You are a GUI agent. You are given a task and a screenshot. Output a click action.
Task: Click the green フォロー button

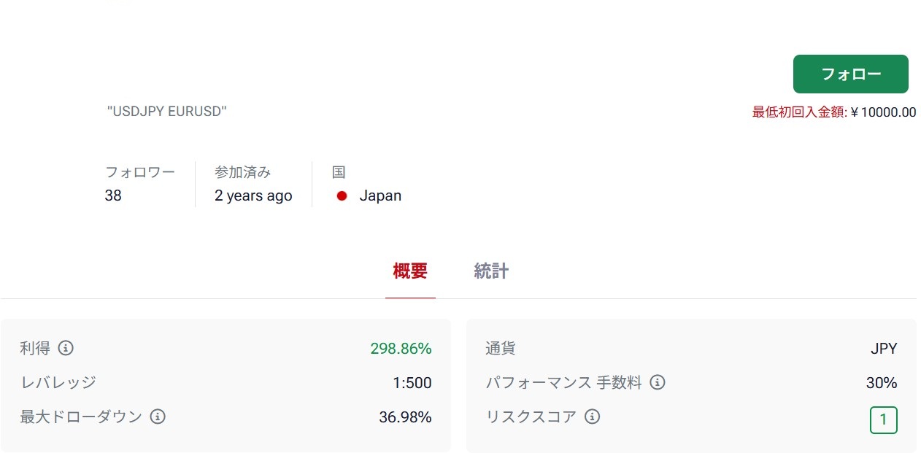point(850,74)
